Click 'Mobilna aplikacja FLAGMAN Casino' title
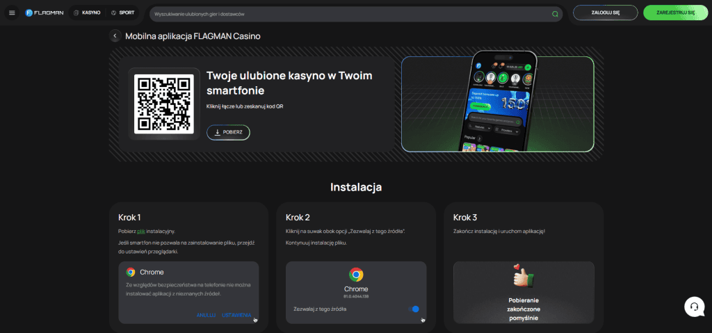The height and width of the screenshot is (333, 712). click(x=193, y=36)
